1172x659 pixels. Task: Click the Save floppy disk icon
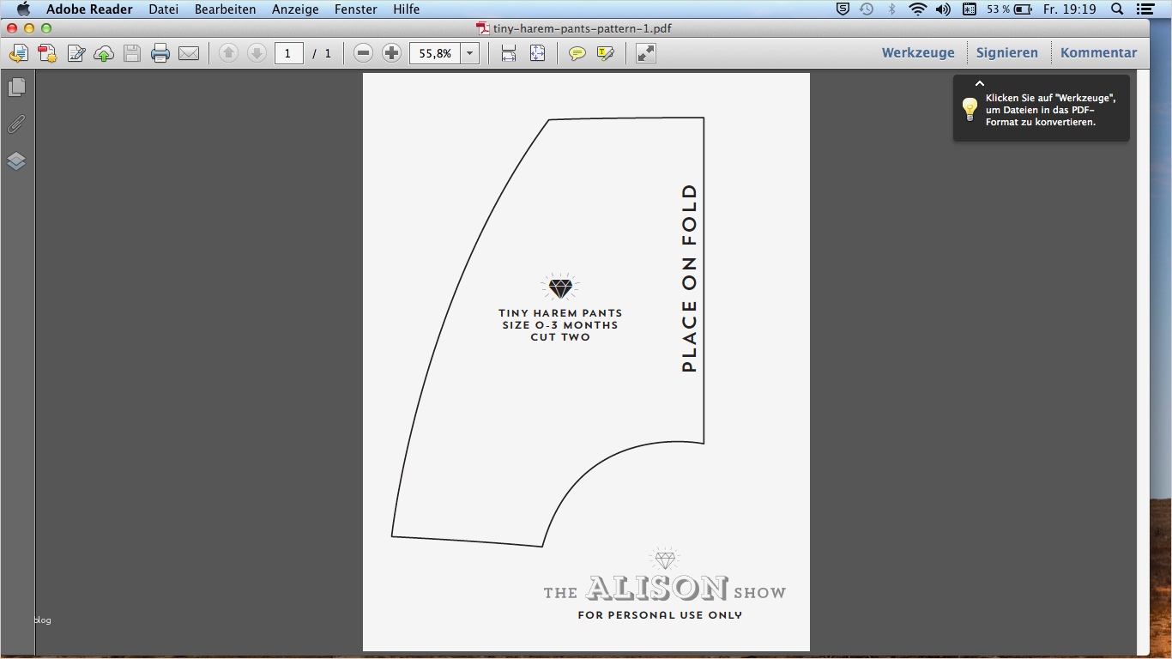tap(132, 53)
